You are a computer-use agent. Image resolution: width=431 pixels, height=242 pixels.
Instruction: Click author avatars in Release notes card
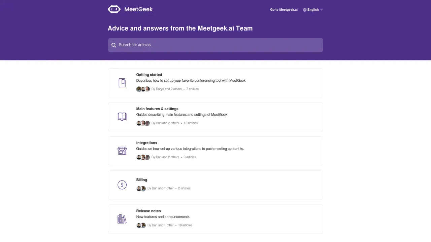point(141,225)
